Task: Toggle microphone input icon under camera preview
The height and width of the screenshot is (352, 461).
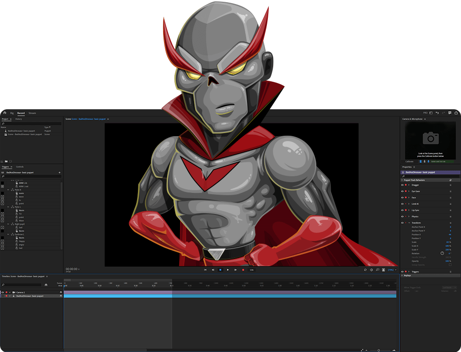Action: (428, 161)
